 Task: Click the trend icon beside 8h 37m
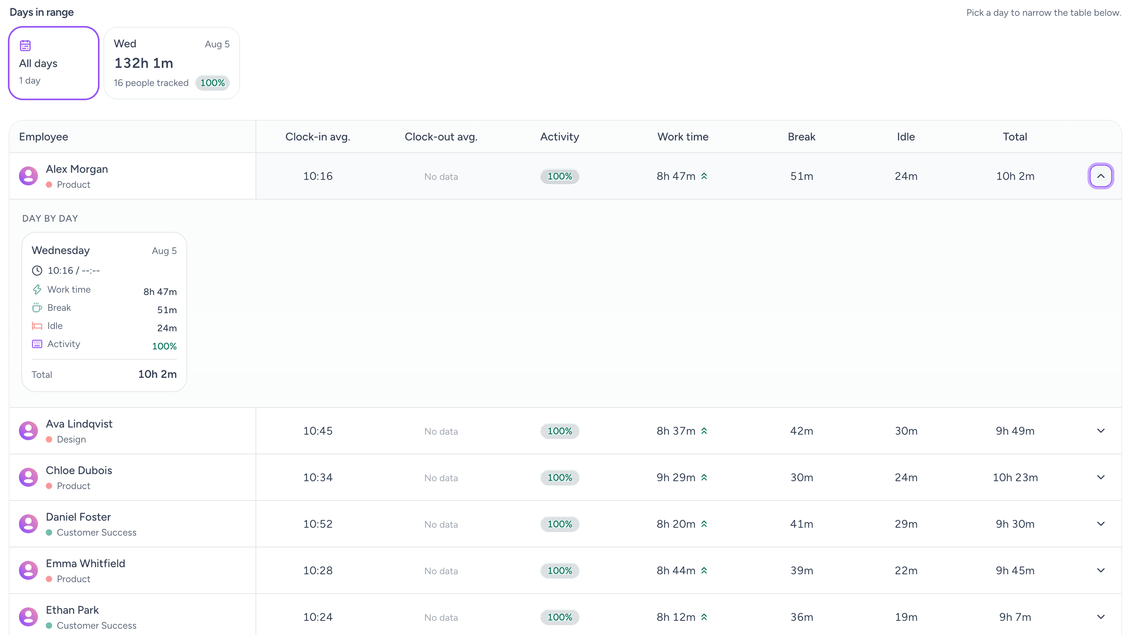(704, 431)
